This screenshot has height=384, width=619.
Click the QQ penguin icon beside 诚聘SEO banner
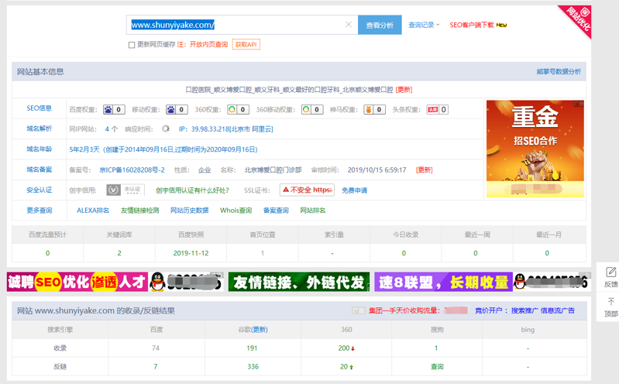click(x=157, y=282)
